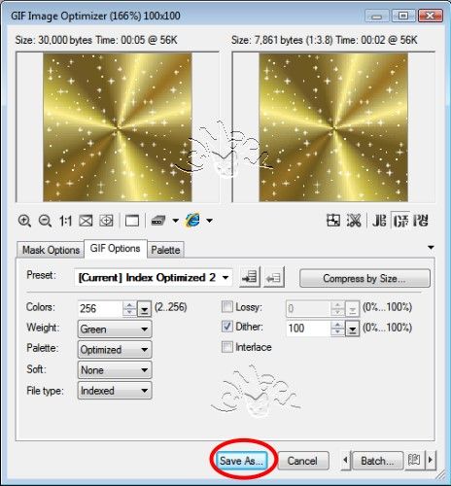The height and width of the screenshot is (486, 451).
Task: Open the Palette tab
Action: 165,250
